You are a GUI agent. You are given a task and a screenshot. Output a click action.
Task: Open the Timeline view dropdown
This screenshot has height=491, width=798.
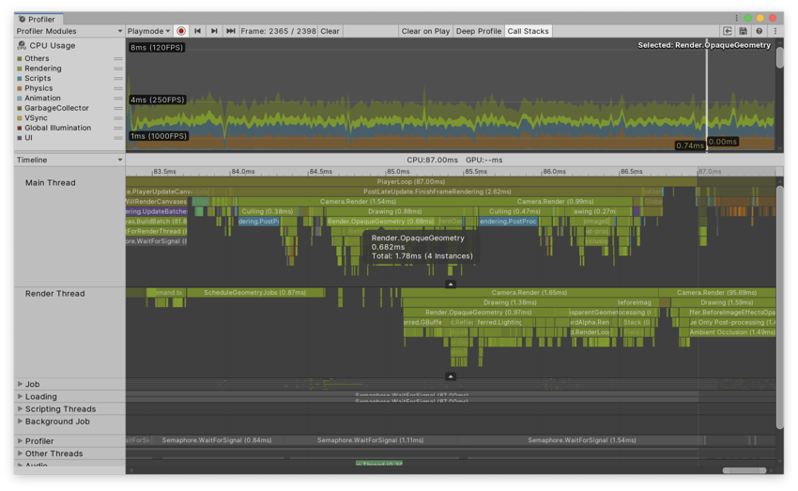pyautogui.click(x=69, y=160)
